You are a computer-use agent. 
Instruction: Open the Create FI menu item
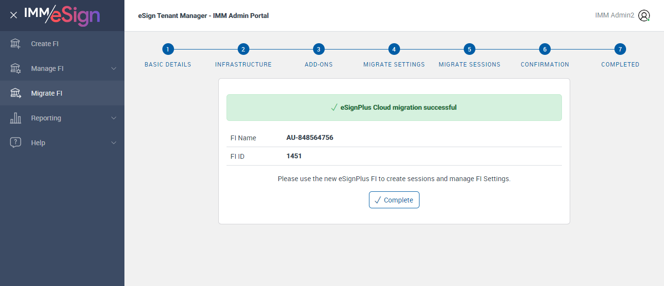[45, 44]
